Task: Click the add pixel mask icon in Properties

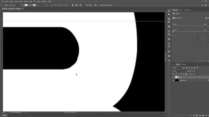Action: point(206,18)
